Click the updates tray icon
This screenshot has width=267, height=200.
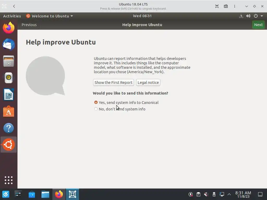(191, 194)
